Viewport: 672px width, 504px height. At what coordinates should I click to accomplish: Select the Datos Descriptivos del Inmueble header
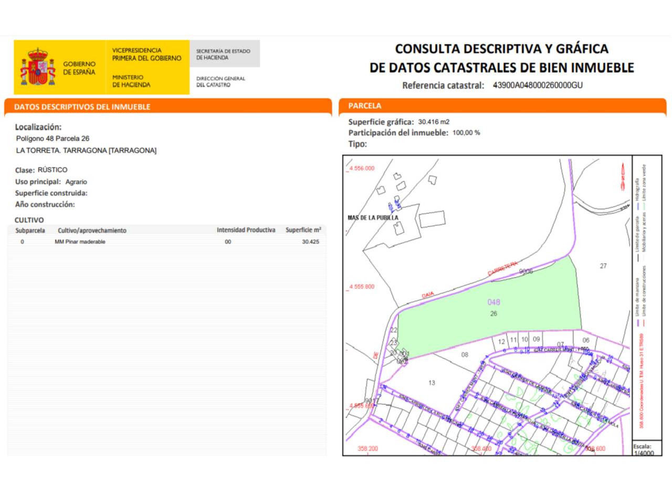82,107
